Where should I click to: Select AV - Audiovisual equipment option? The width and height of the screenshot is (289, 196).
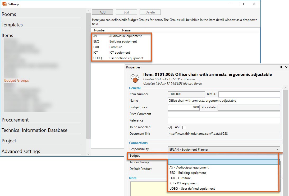click(189, 167)
